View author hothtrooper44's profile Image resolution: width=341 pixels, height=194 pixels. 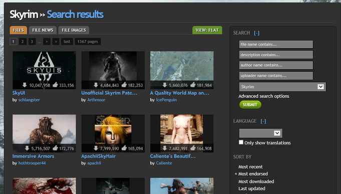32,163
